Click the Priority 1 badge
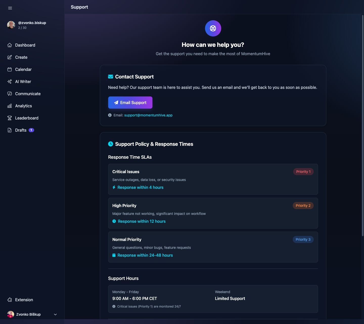 303,172
